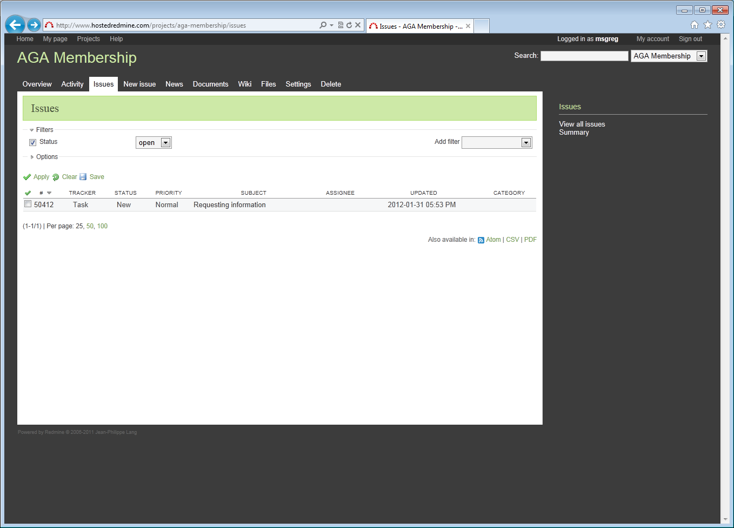
Task: Export issues via the CSV link
Action: pyautogui.click(x=512, y=240)
